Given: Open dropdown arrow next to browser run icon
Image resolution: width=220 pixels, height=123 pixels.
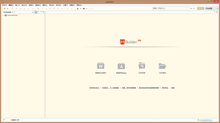Looking at the screenshot, I should pos(81,9).
